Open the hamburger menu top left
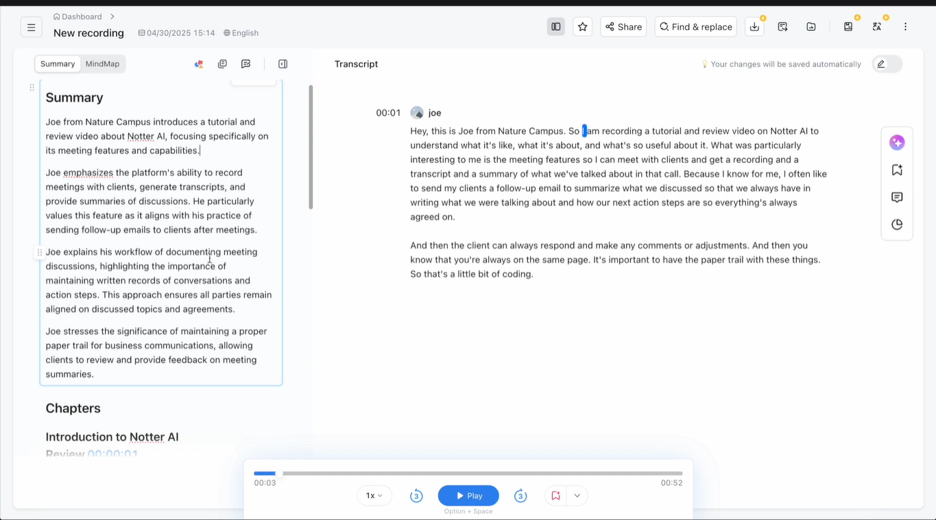The image size is (936, 520). 31,27
